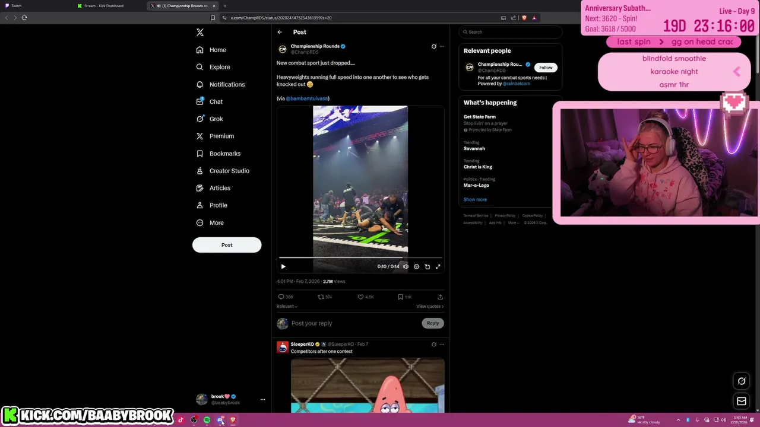Image resolution: width=760 pixels, height=427 pixels.
Task: Open View quotes link
Action: click(x=430, y=307)
